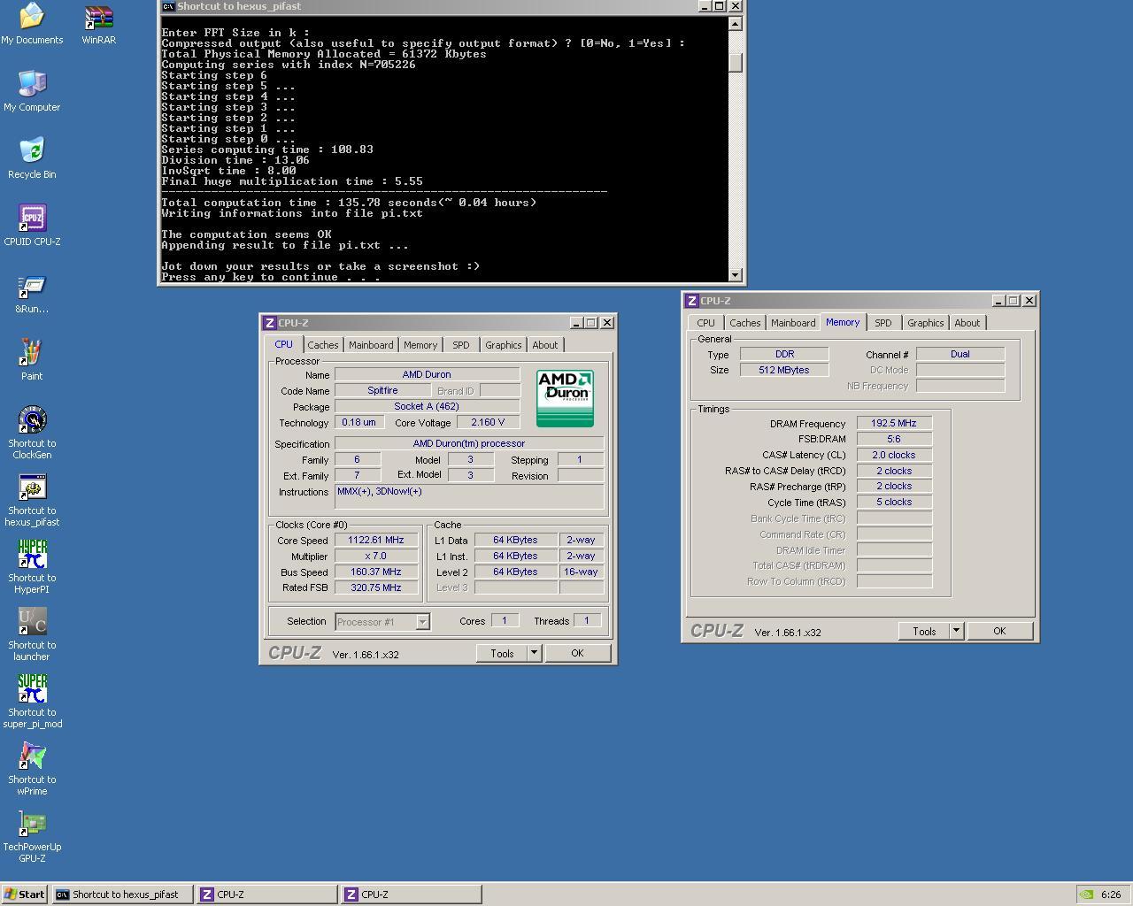This screenshot has height=906, width=1133.
Task: Click OK in the CPU window
Action: point(577,653)
